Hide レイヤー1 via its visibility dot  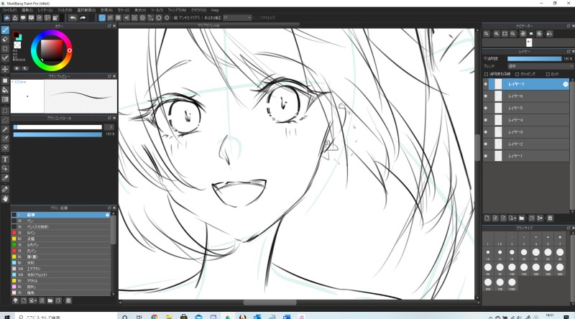[486, 156]
